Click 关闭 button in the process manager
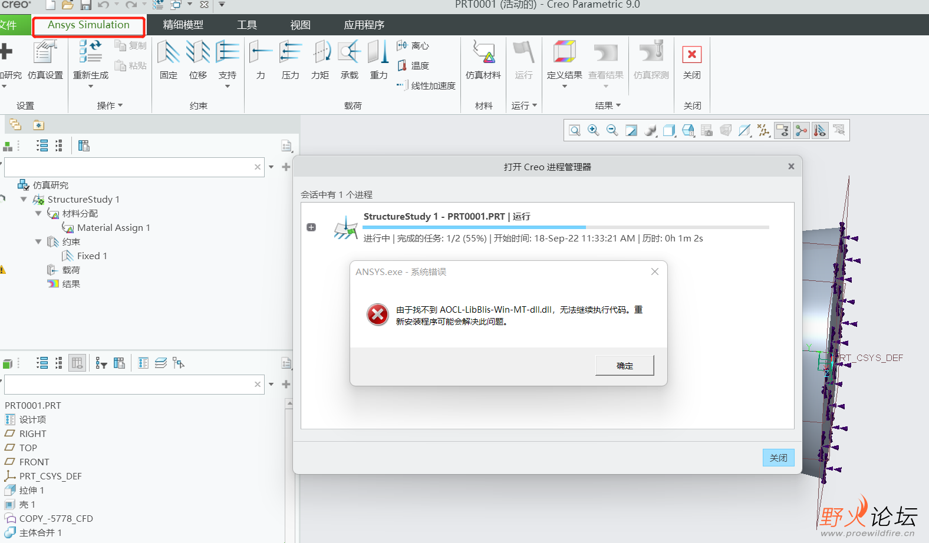929x543 pixels. (x=779, y=458)
